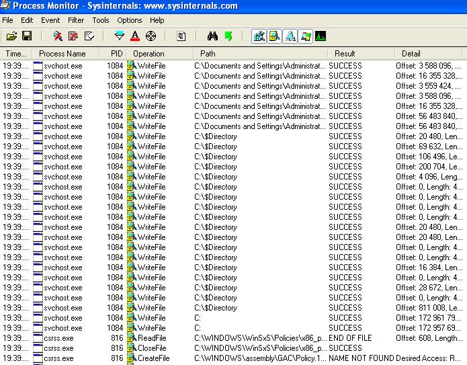Toggle event capture with the magnifier icon
The width and height of the screenshot is (467, 365).
(58, 36)
